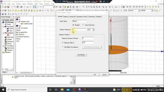Image resolution: width=164 pixels, height=92 pixels.
Task: Click the Maximum Delta S value field
Action: pos(88,43)
